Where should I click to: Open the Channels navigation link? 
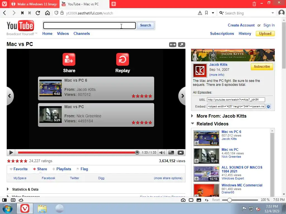[82, 33]
